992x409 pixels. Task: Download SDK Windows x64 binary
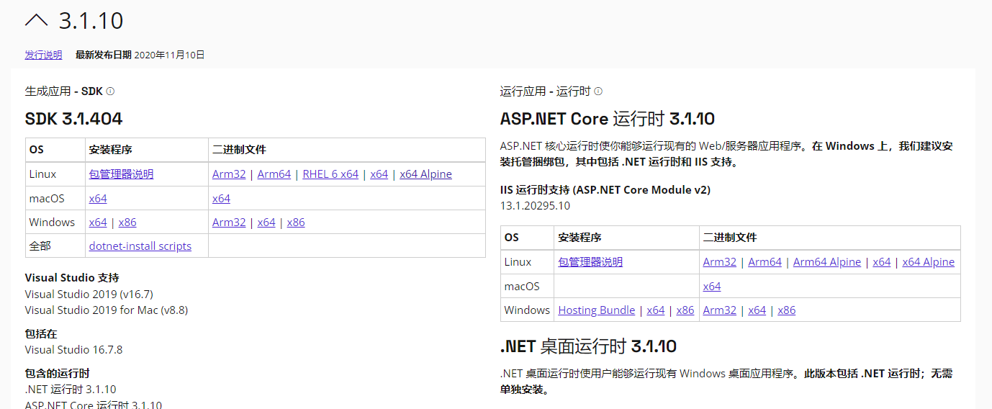(266, 223)
